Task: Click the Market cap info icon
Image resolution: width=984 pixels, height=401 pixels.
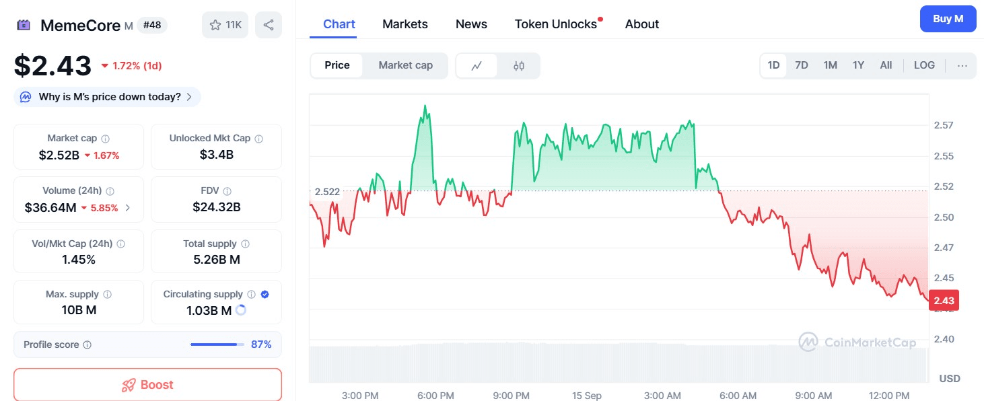Action: pyautogui.click(x=104, y=139)
